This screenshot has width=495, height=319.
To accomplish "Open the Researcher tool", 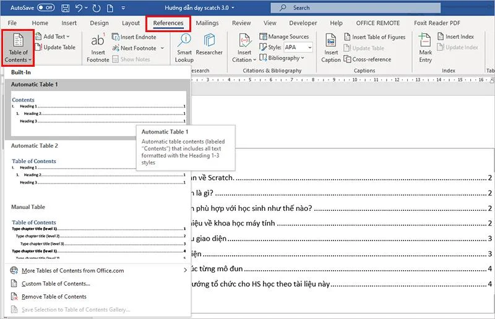I will 209,44.
